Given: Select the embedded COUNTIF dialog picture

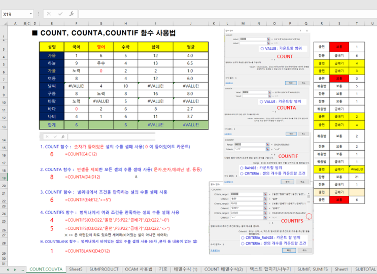Looking at the screenshot, I should (x=267, y=161).
